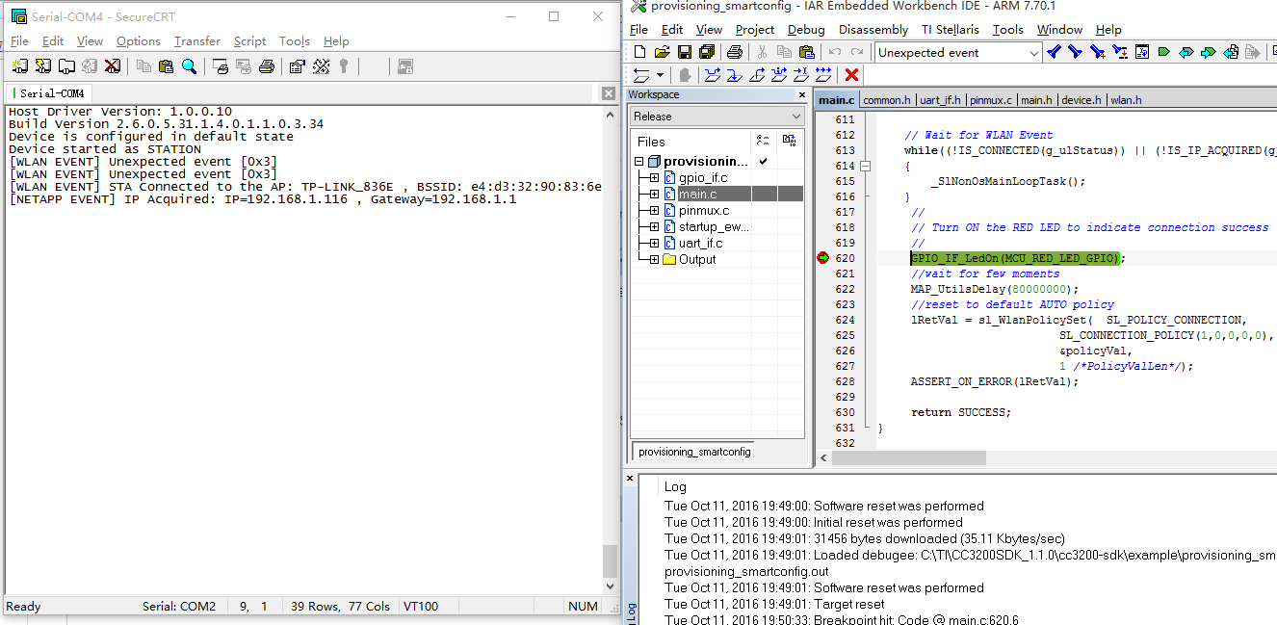Click Connect icon in SecureCRT toolbar

(19, 66)
